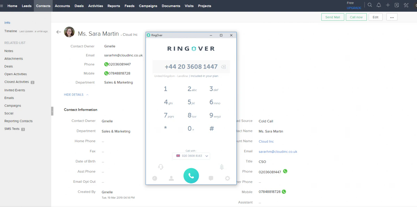Open RingOver contacts person icon

pos(171,178)
